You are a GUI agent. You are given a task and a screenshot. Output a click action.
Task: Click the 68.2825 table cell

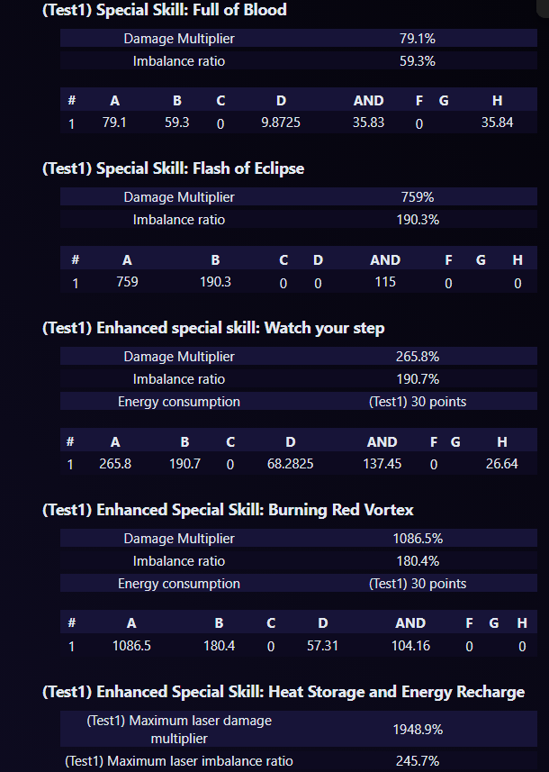pyautogui.click(x=290, y=464)
